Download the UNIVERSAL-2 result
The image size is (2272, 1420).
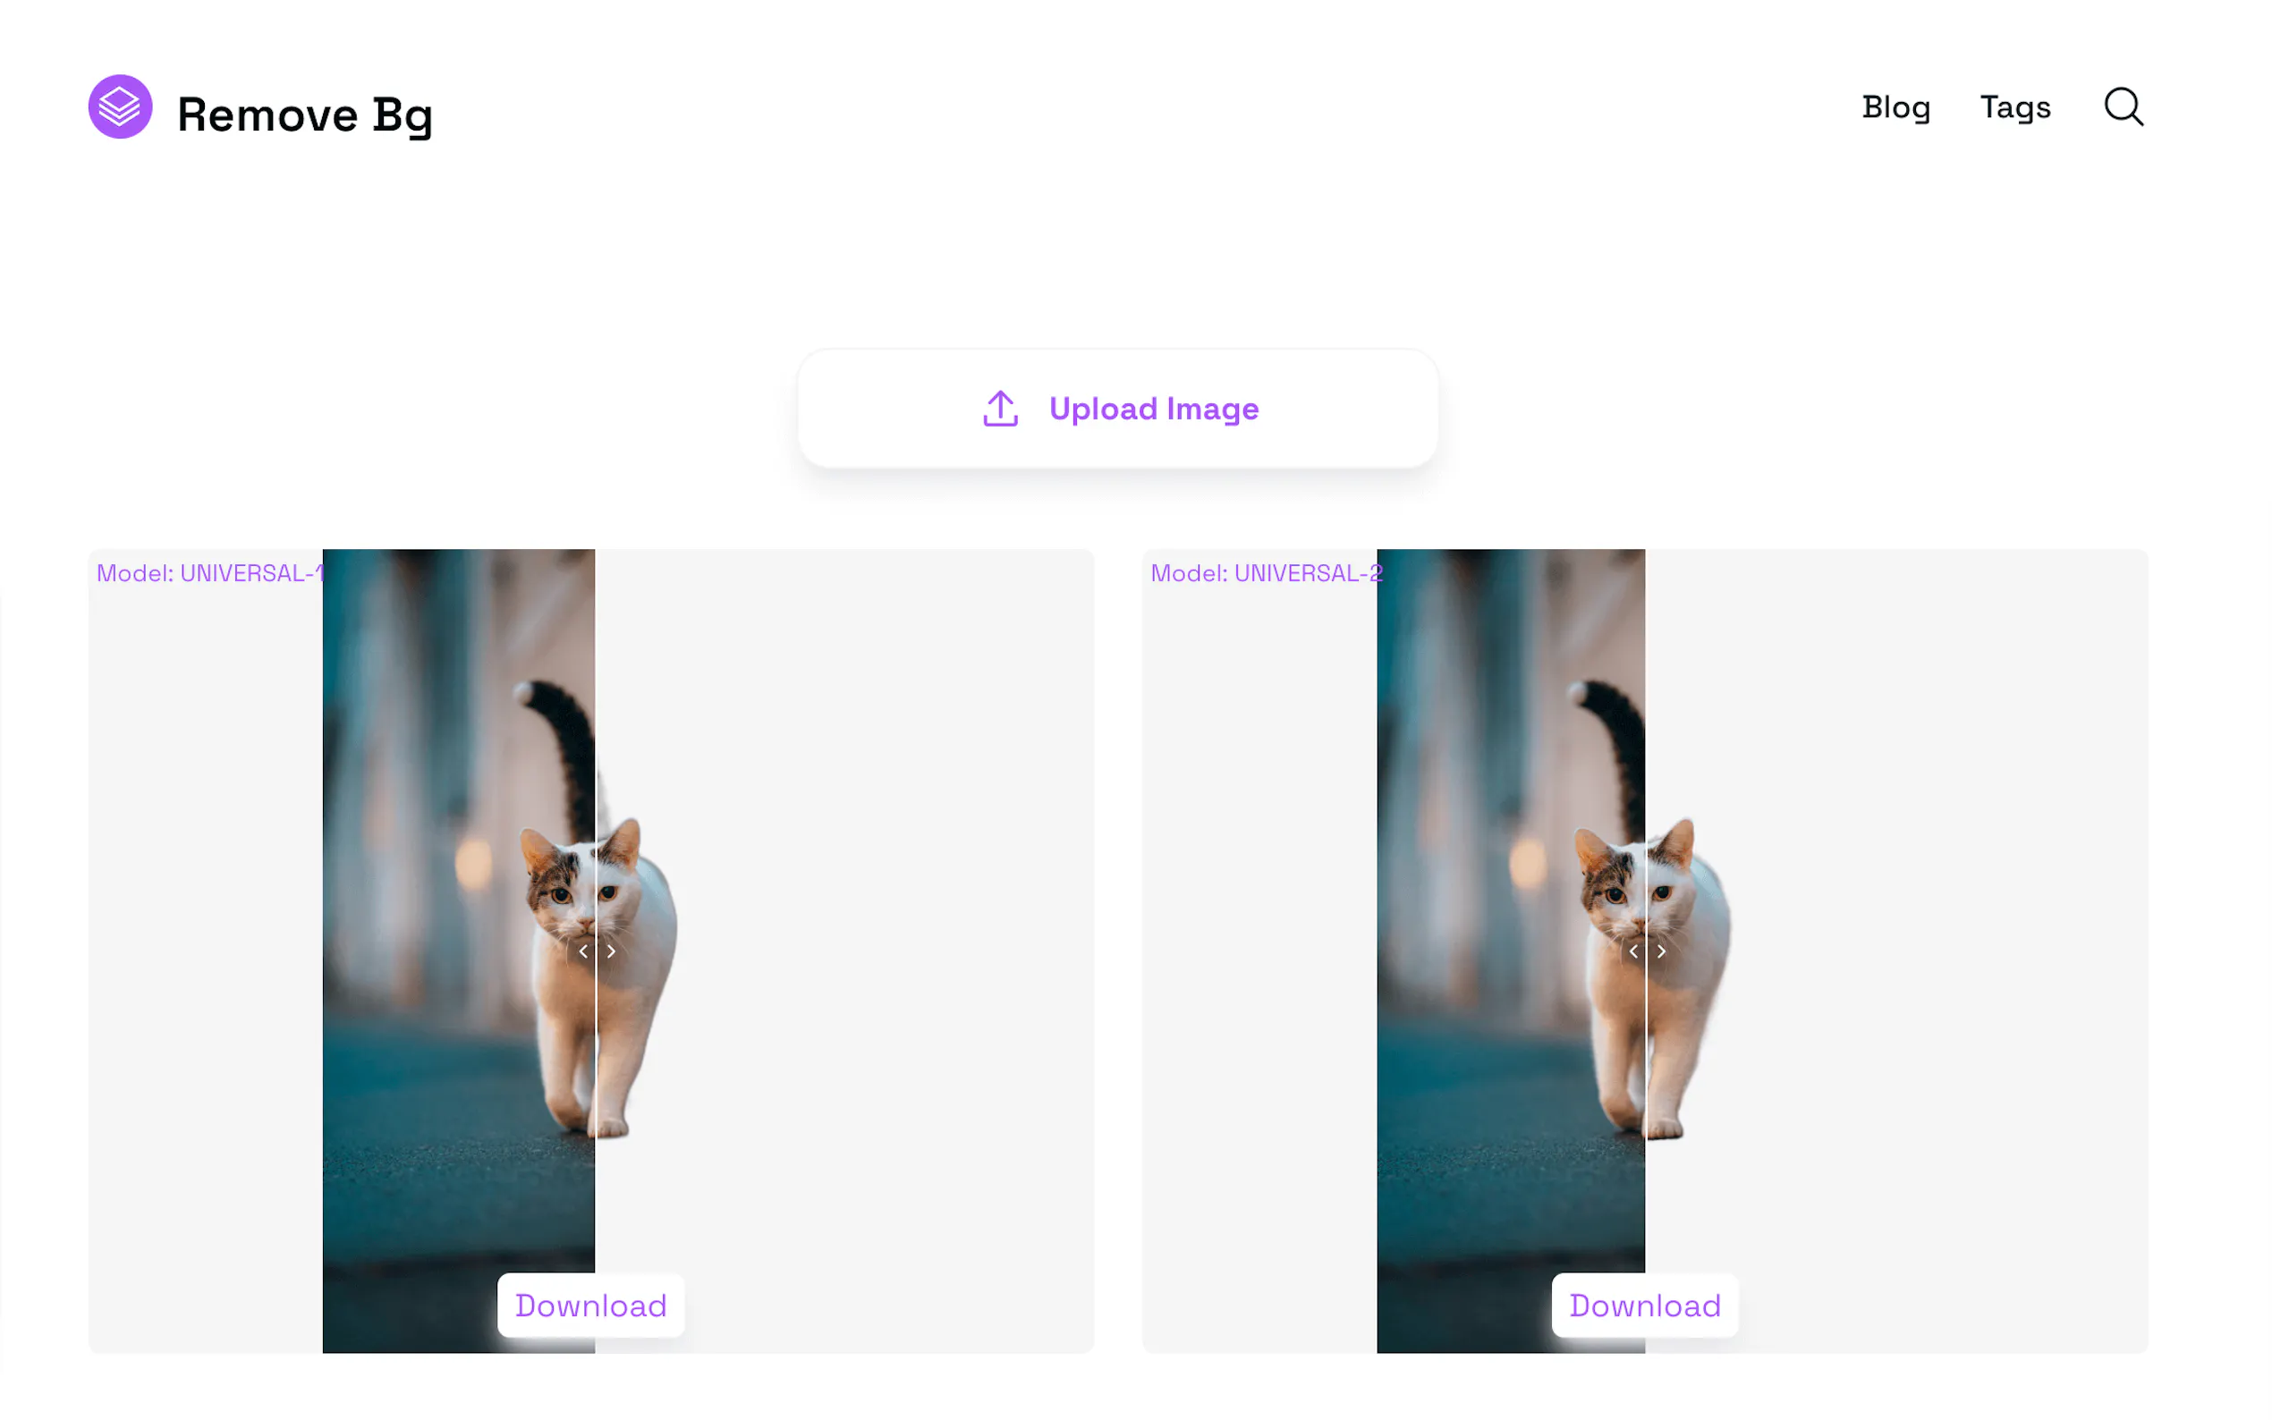click(x=1645, y=1306)
